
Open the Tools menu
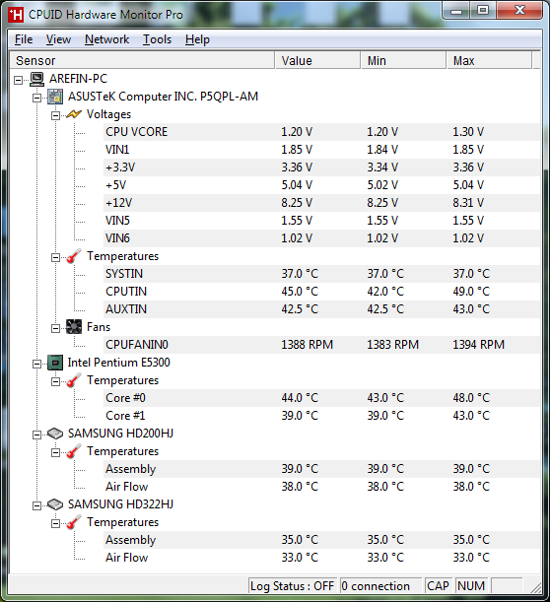click(157, 39)
